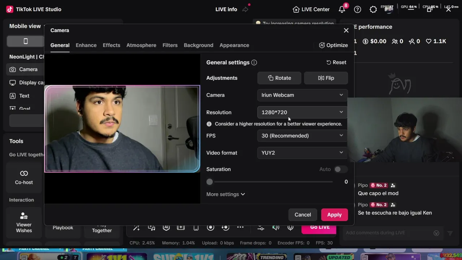Viewport: 462px width, 260px height.
Task: Open the audio mixer sliders icon
Action: 261,227
